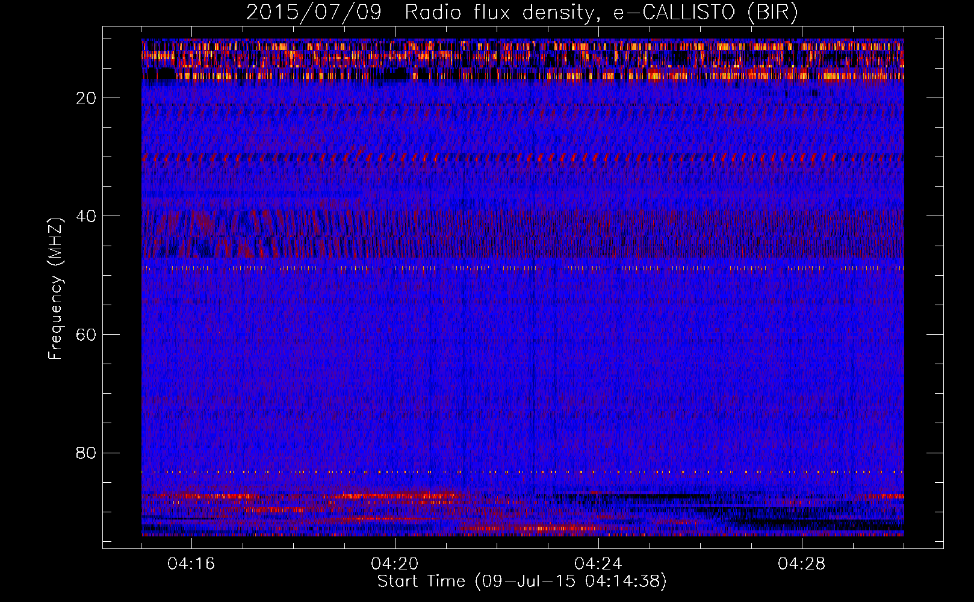This screenshot has height=602, width=974.
Task: Click the 04:16 time tick label
Action: click(191, 563)
